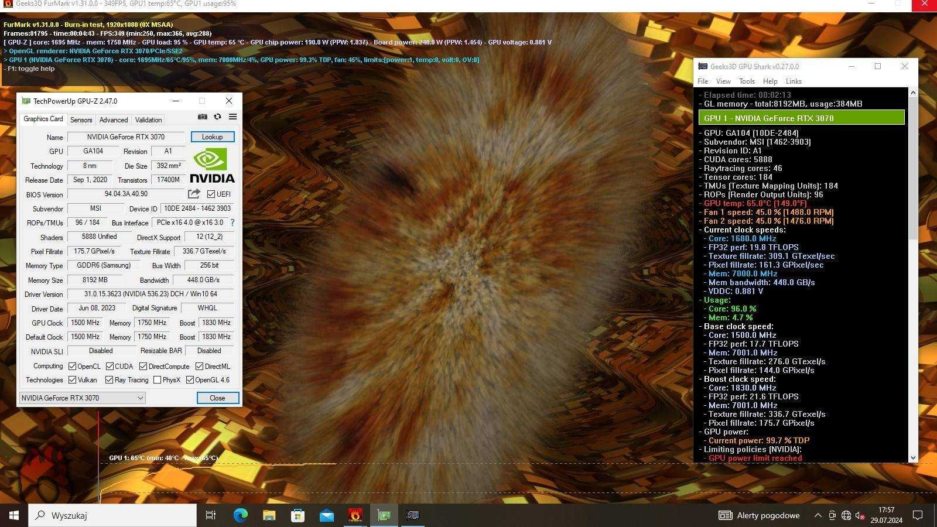Switch to the Sensors tab
This screenshot has height=527, width=937.
click(81, 120)
